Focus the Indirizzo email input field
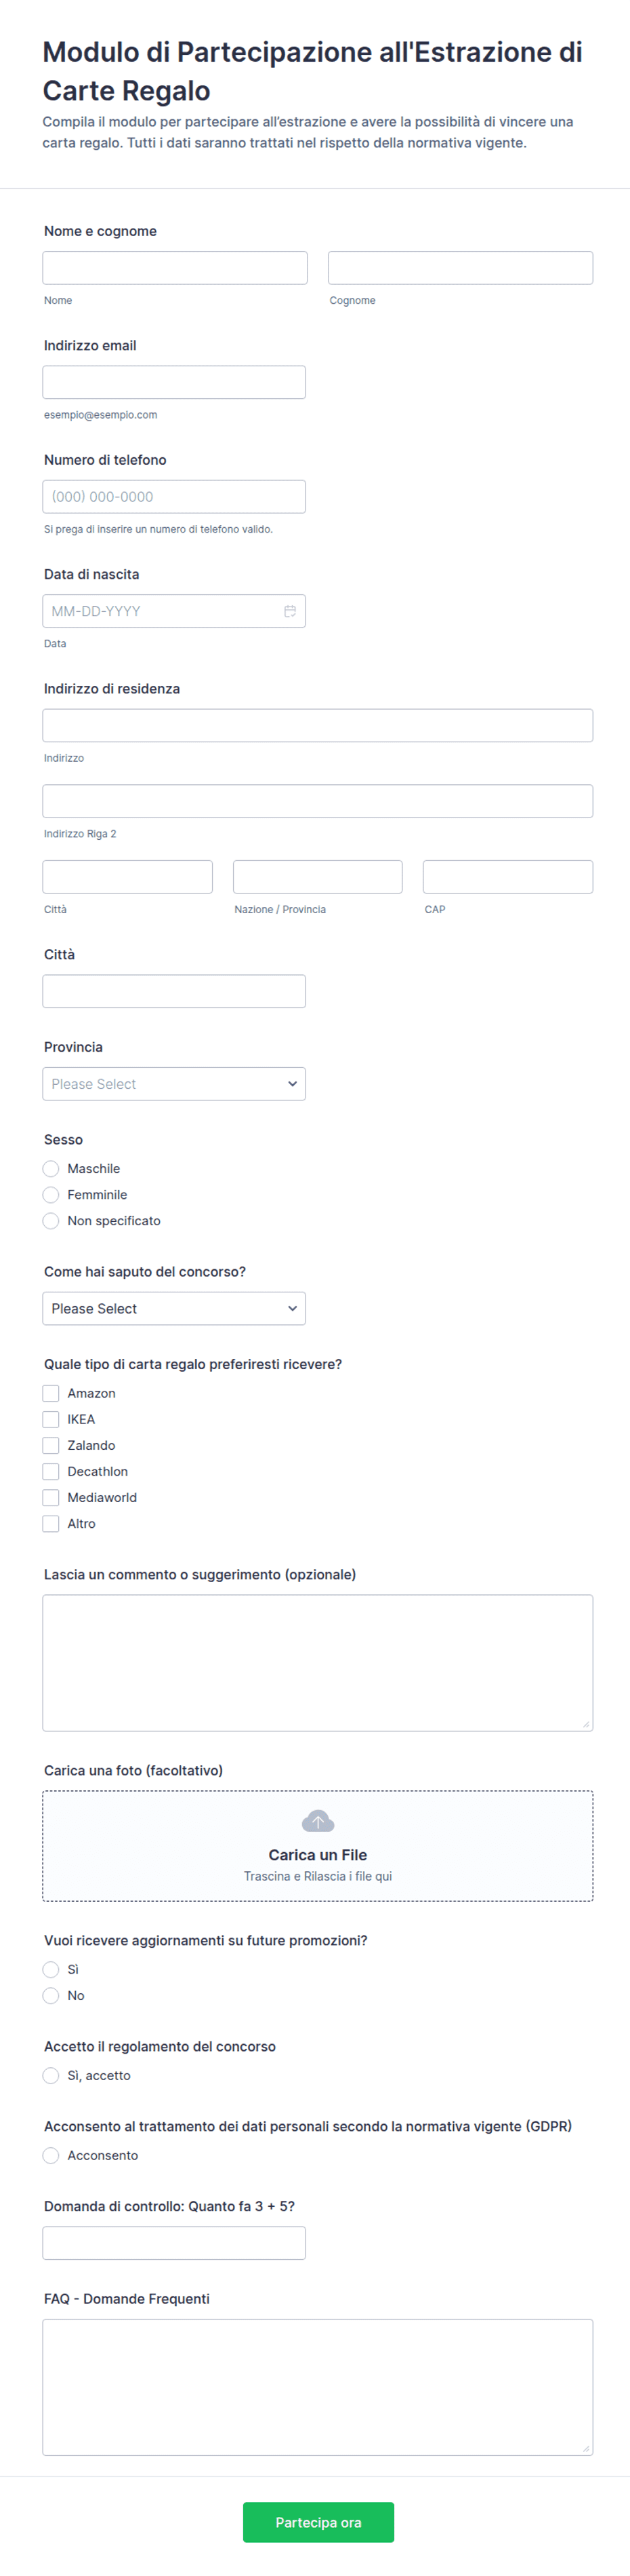This screenshot has height=2576, width=630. [173, 382]
